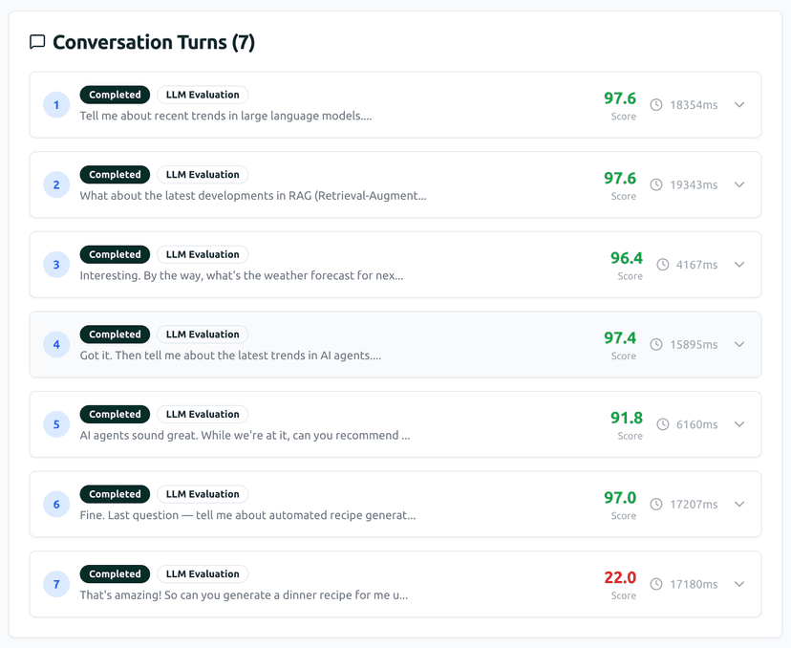Expand turn 3 about the weather forecast

[739, 265]
